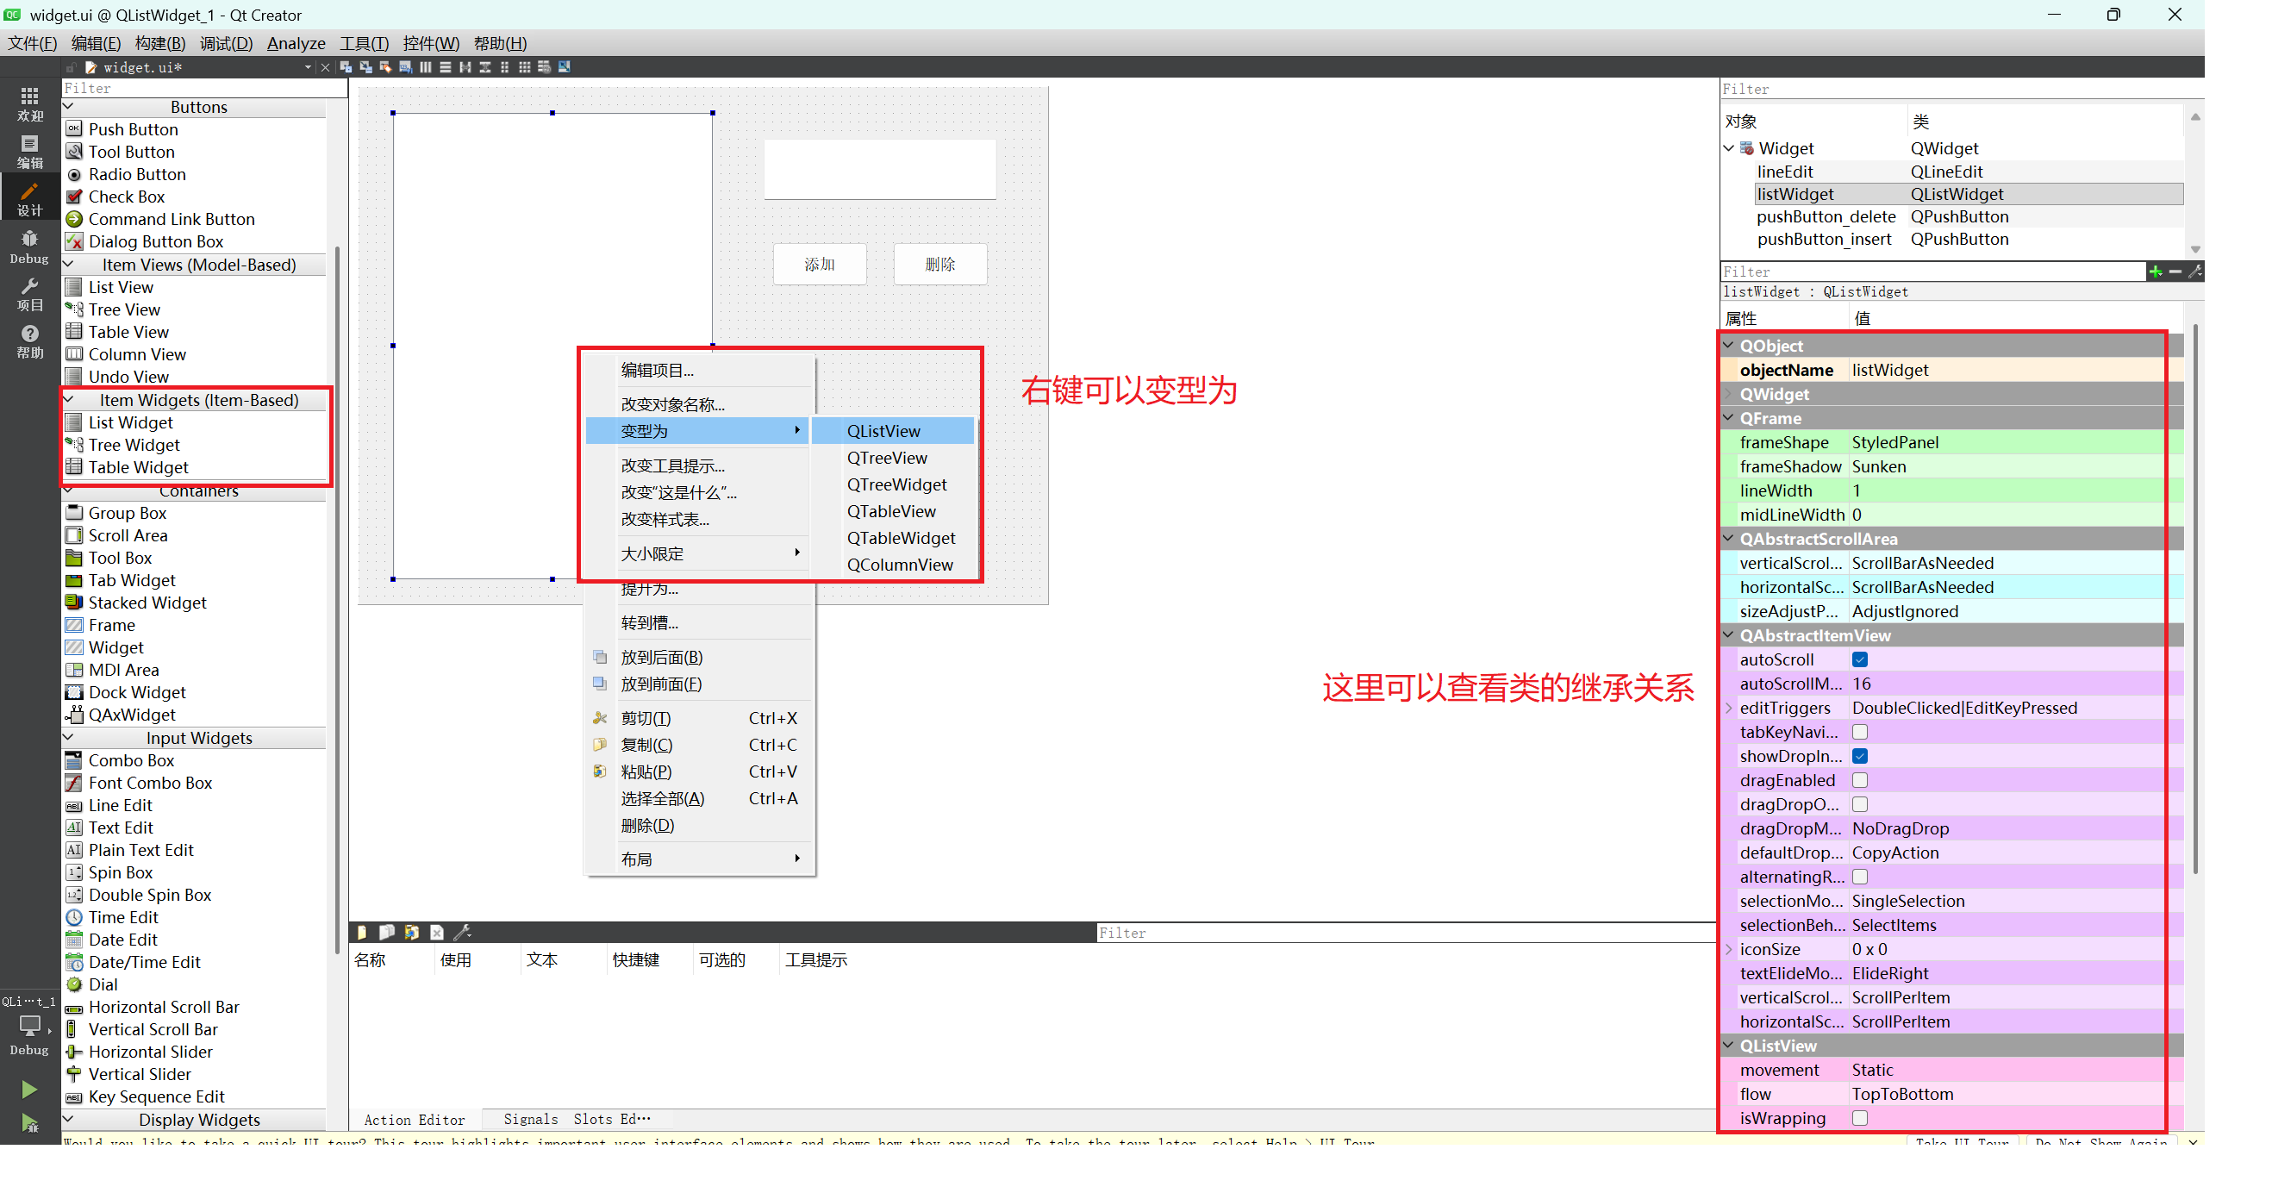Toggle the autoScroll checkbox
Viewport: 2272px width, 1193px height.
point(1859,659)
